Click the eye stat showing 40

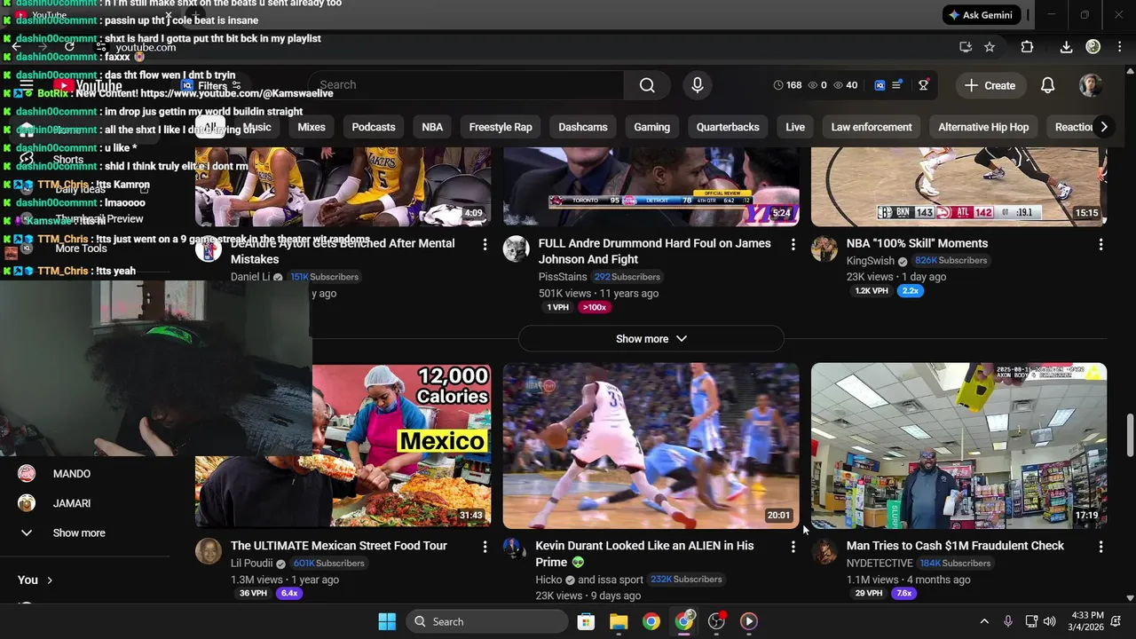tap(846, 85)
